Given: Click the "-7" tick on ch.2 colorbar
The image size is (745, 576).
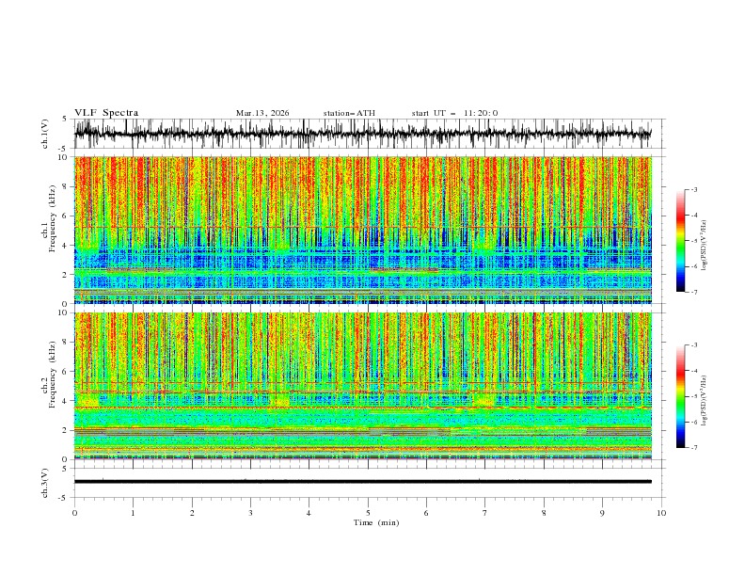Looking at the screenshot, I should point(693,448).
